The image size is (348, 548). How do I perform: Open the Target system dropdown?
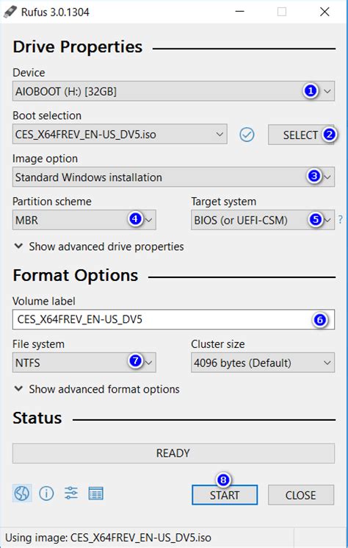click(x=263, y=220)
